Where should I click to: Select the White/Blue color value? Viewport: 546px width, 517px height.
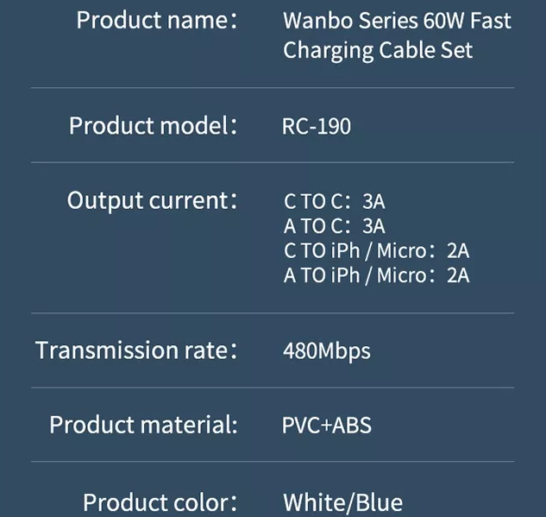(342, 502)
